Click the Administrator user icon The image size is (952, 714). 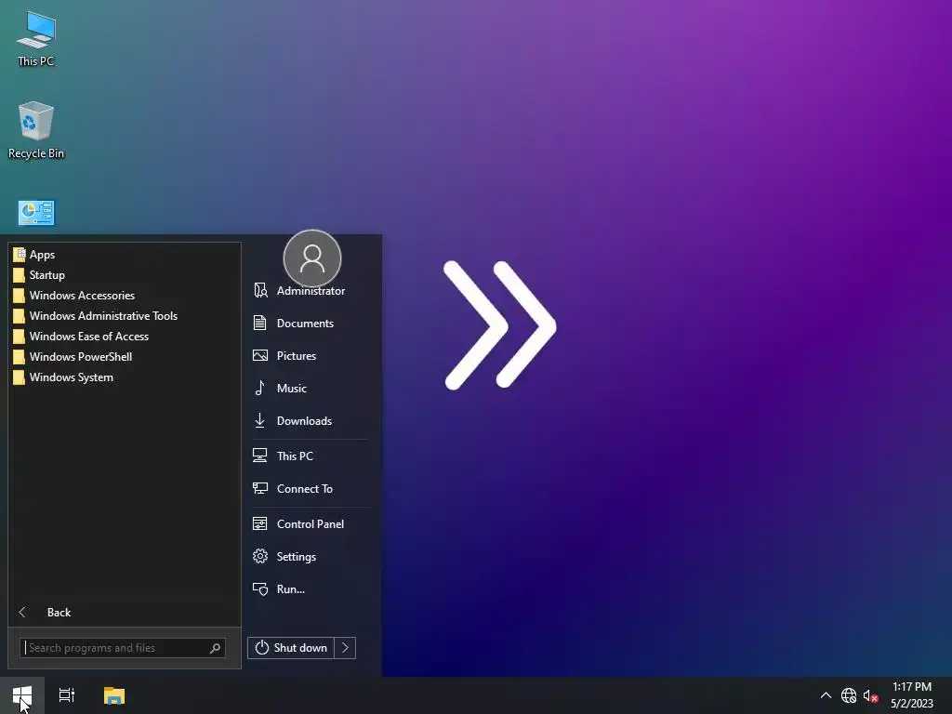260,290
